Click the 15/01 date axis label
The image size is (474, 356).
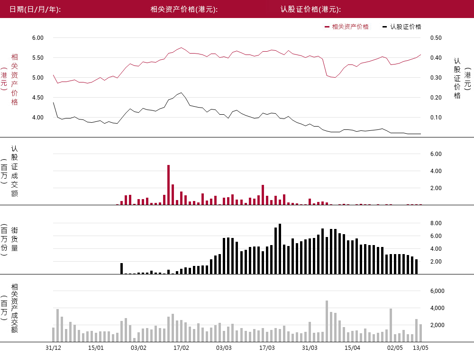[96, 348]
